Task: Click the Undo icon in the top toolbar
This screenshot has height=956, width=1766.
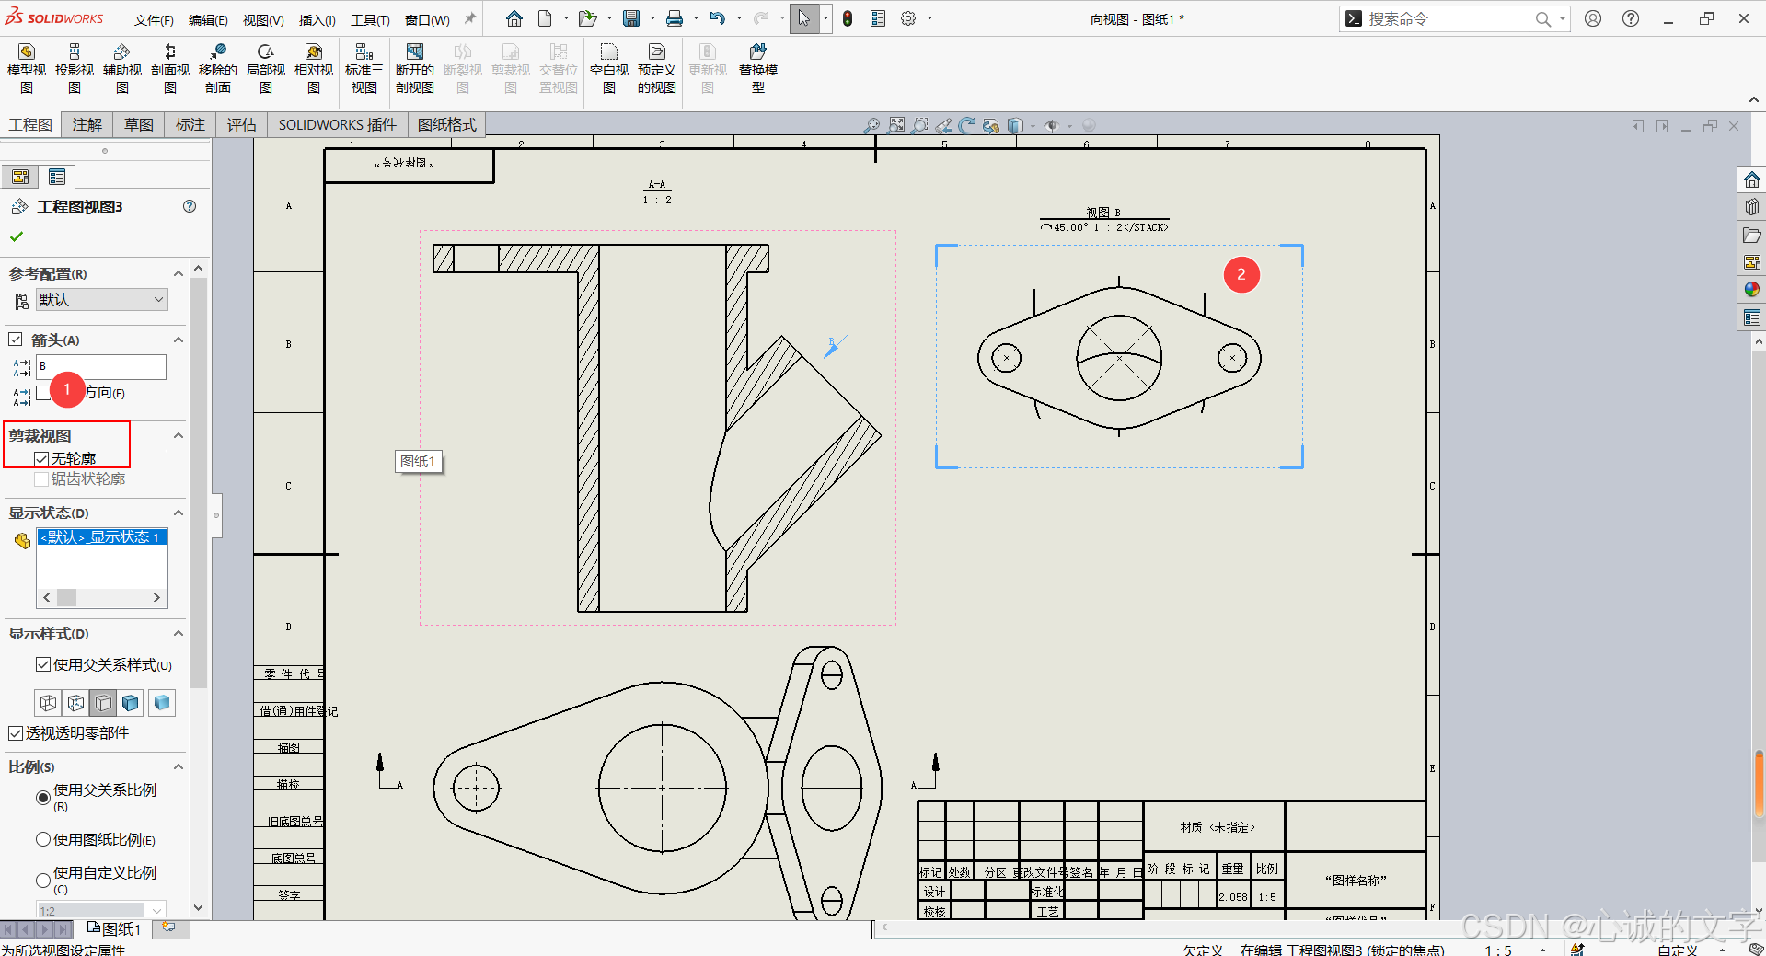Action: pos(718,18)
